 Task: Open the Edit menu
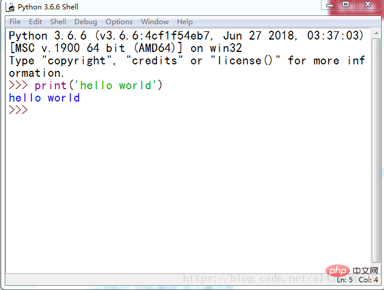[x=35, y=22]
